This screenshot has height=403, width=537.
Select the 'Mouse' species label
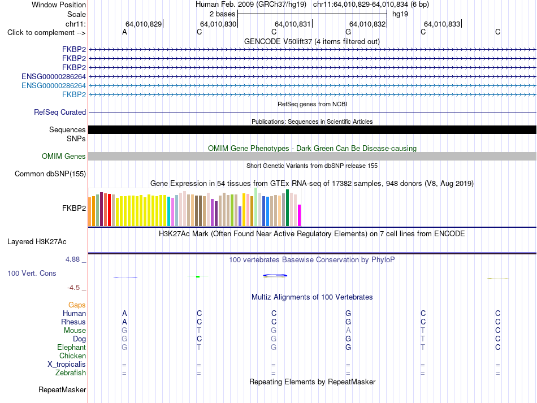75,331
